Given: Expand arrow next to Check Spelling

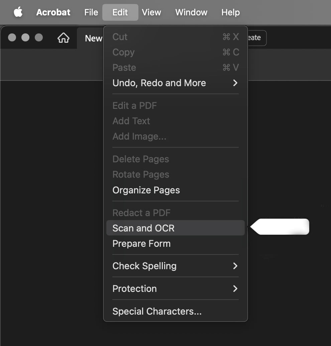Looking at the screenshot, I should [x=235, y=266].
